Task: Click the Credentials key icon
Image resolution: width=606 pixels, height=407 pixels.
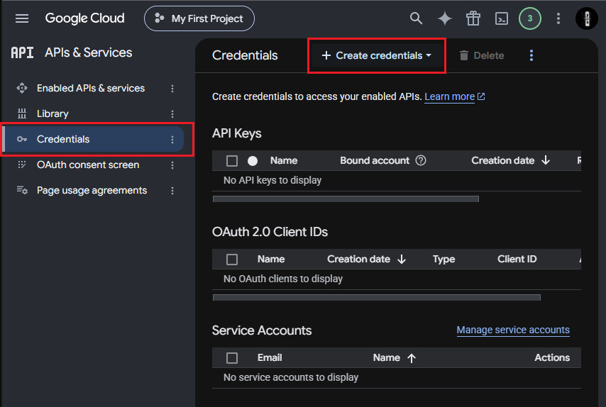Action: coord(21,139)
